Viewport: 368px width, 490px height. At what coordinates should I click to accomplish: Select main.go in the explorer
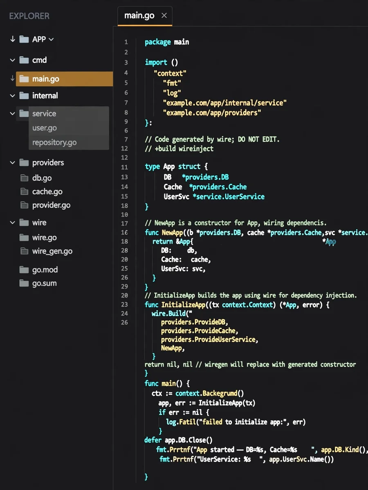click(x=64, y=79)
